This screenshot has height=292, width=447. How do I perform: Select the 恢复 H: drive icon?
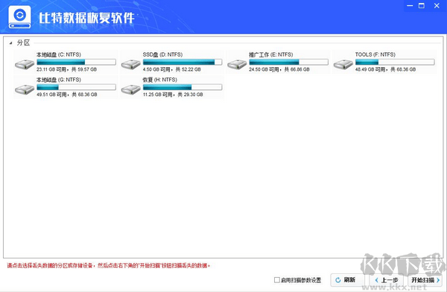point(131,89)
